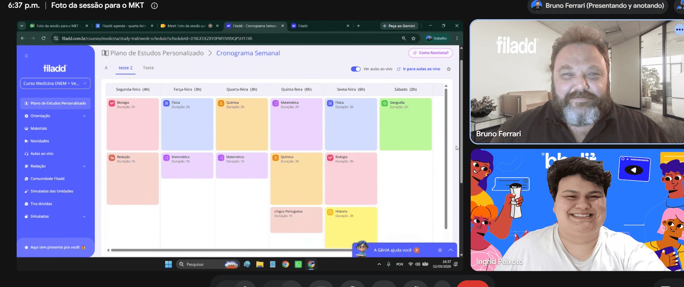Viewport: 684px width, 287px height.
Task: Select the 'teste 2' schedule tab
Action: (x=126, y=68)
